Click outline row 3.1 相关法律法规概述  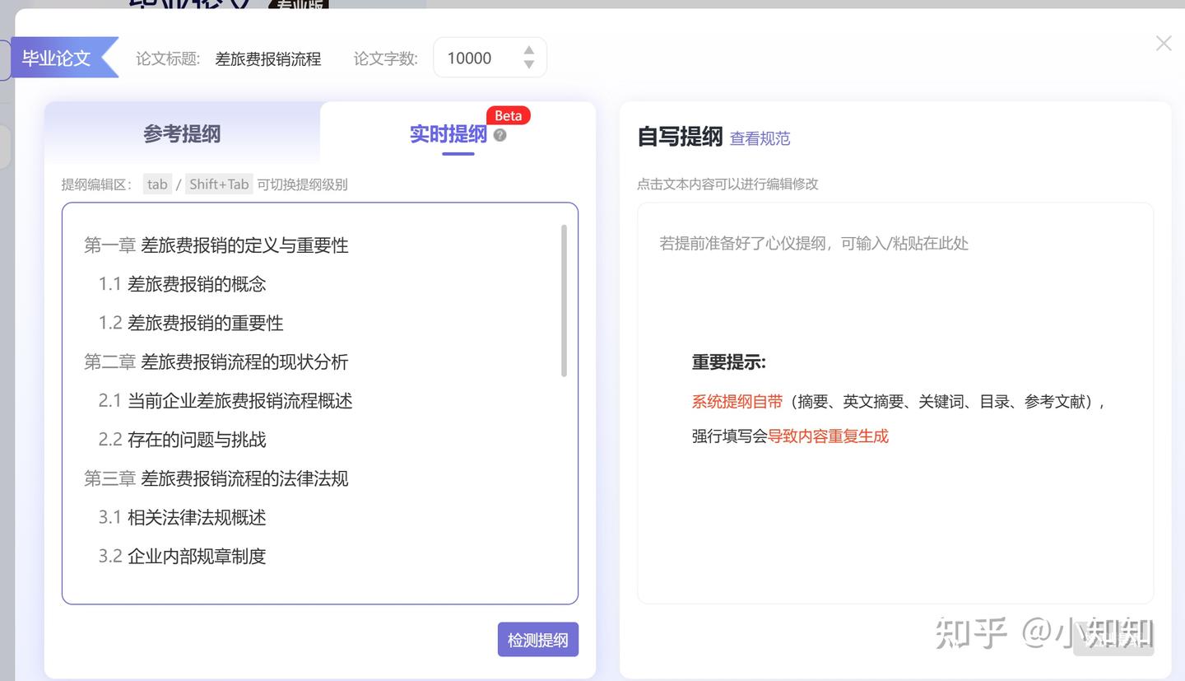click(x=183, y=517)
